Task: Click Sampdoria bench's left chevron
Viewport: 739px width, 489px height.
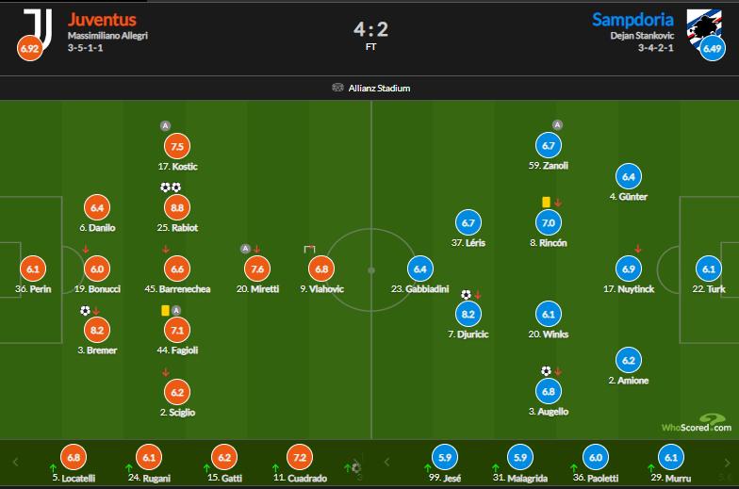Action: click(x=388, y=463)
